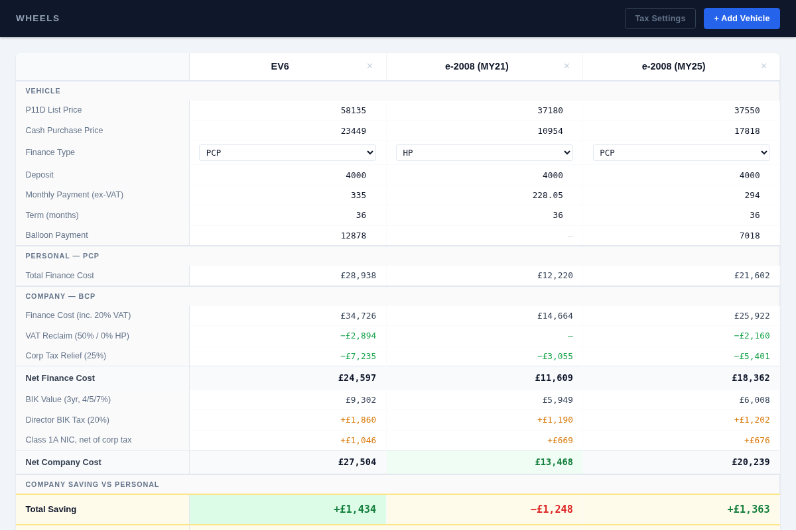This screenshot has height=530, width=796.
Task: Click Net Finance Cost £18,362
Action: click(751, 378)
